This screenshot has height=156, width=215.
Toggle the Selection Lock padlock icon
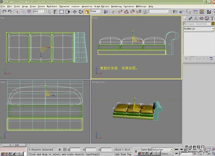click(60, 149)
